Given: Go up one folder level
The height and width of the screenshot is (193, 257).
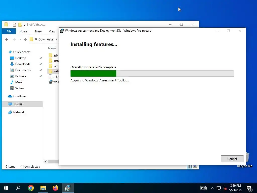Looking at the screenshot, I should tap(25, 39).
